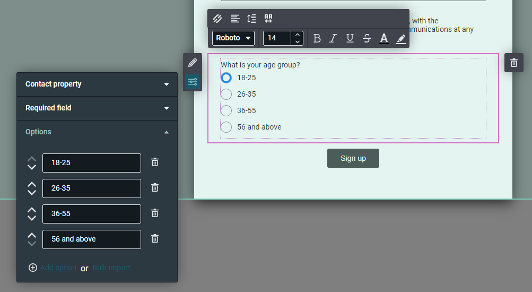The width and height of the screenshot is (532, 292).
Task: Delete the 18-25 option
Action: 155,162
